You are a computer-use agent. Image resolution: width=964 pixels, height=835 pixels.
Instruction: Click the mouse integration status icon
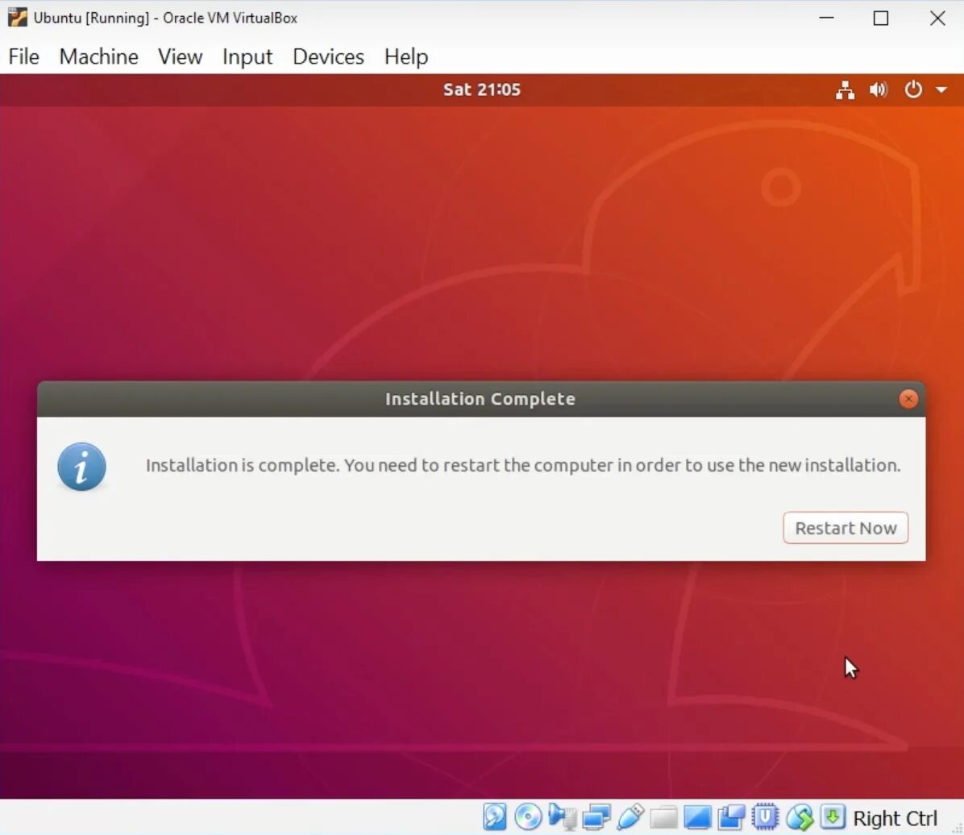[800, 817]
